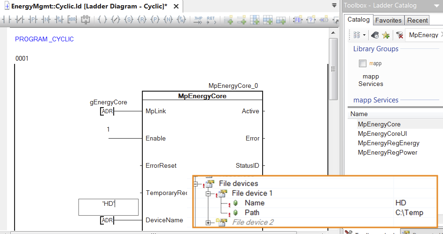Clear the catalog filter with funnel icon

tap(399, 35)
